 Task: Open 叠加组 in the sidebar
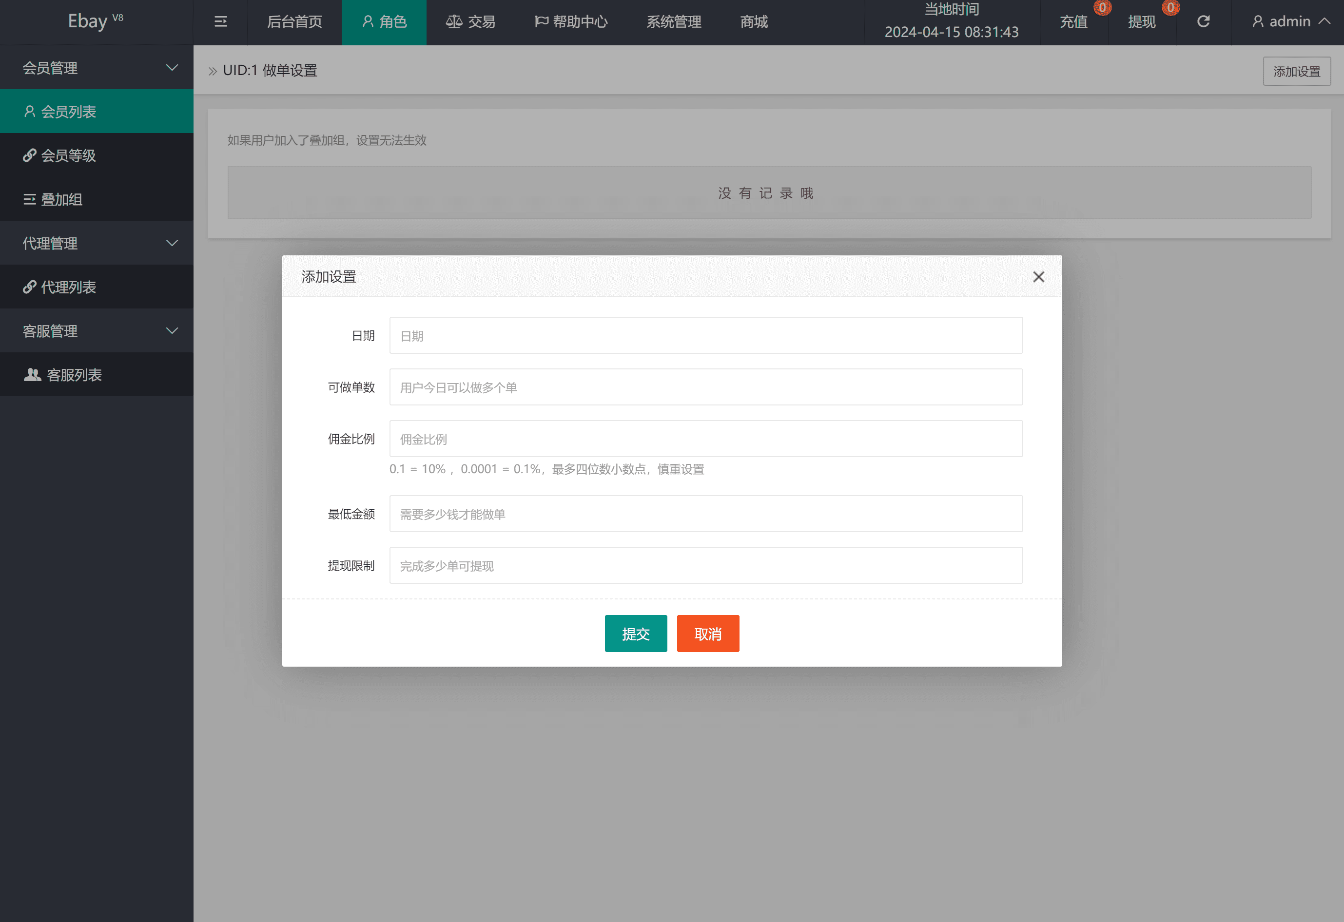pos(97,199)
